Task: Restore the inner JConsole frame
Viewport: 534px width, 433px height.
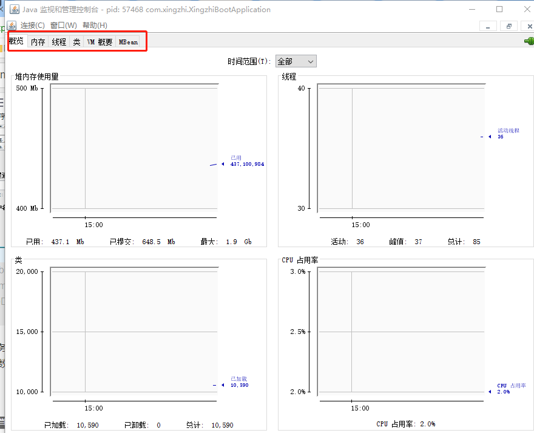Action: tap(509, 26)
